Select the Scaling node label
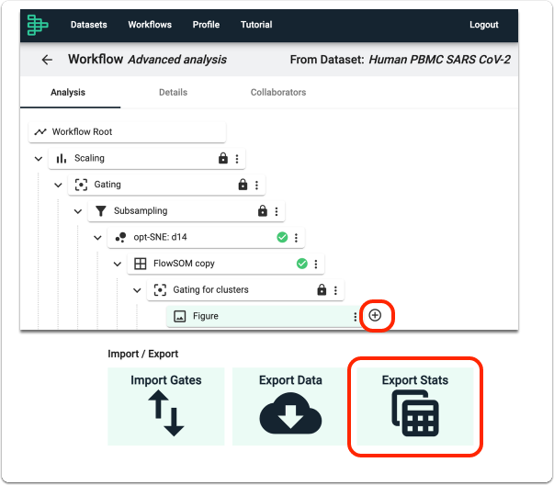The width and height of the screenshot is (554, 485). (x=89, y=158)
